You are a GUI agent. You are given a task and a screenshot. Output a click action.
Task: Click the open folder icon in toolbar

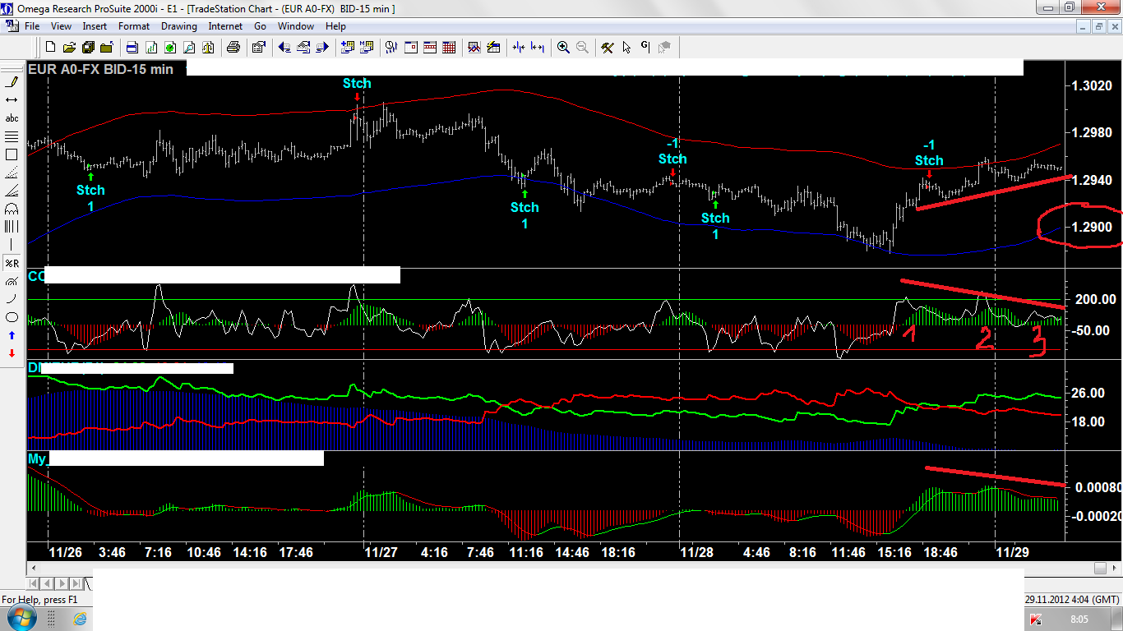tap(69, 48)
